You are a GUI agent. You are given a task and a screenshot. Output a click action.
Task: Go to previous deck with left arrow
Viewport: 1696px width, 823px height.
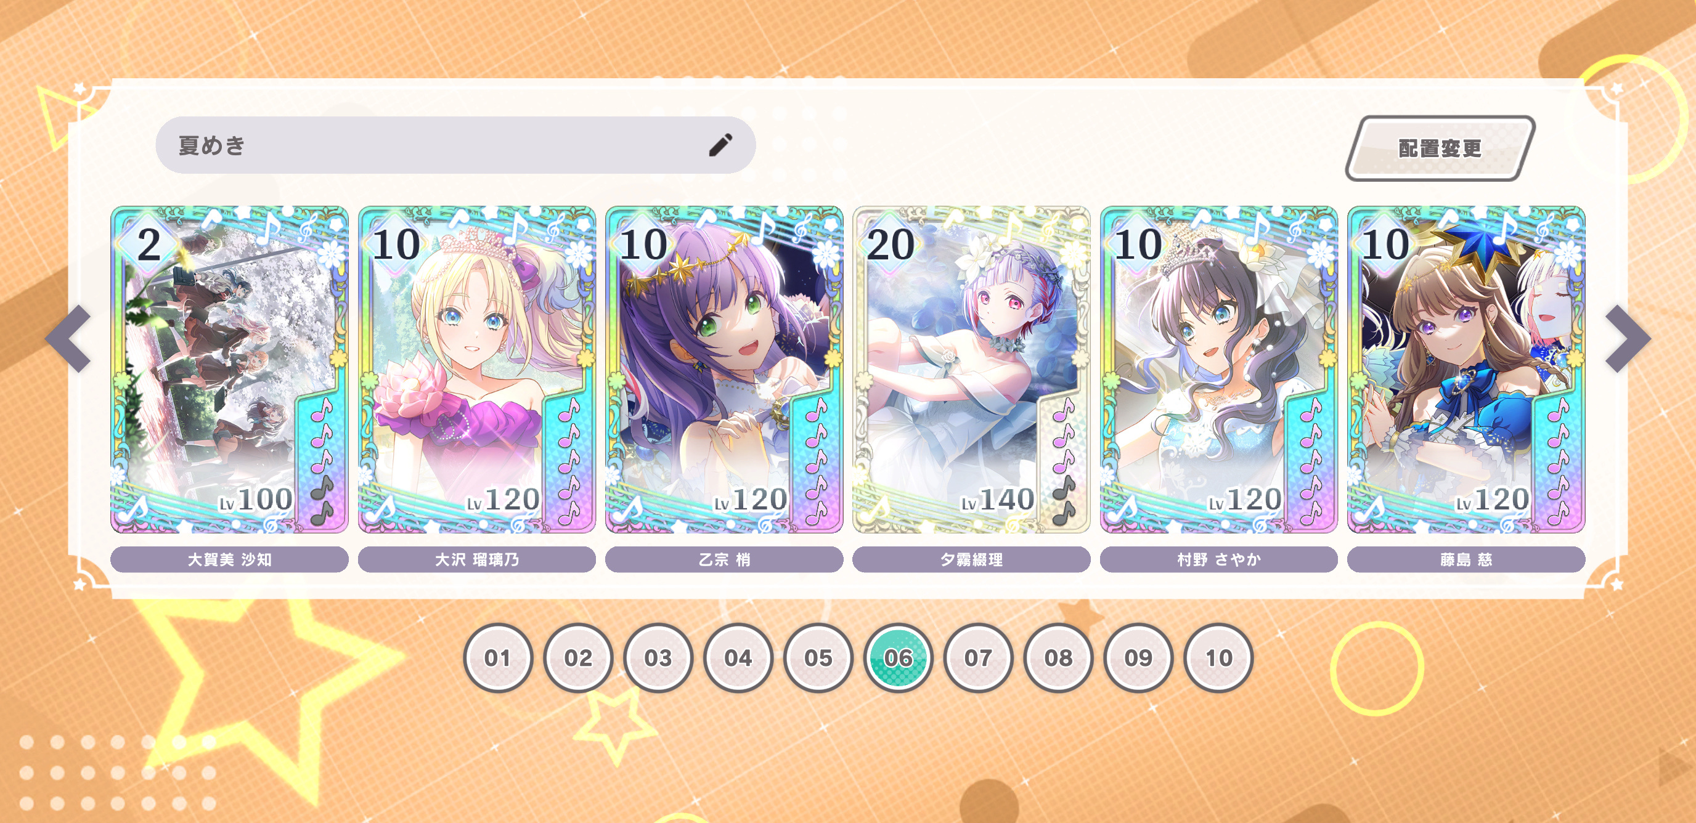point(68,339)
